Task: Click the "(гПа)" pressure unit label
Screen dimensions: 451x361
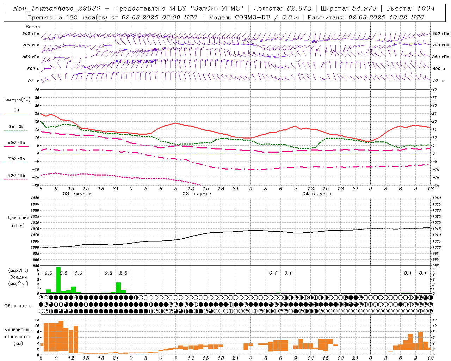Action: (x=18, y=226)
